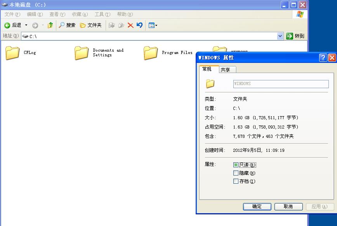
Task: Click the folder icon in properties dialog
Action: pos(210,83)
